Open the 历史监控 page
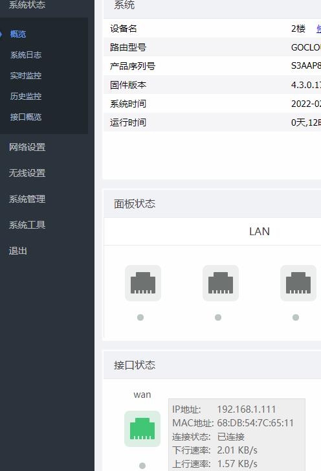The image size is (321, 471). [26, 97]
